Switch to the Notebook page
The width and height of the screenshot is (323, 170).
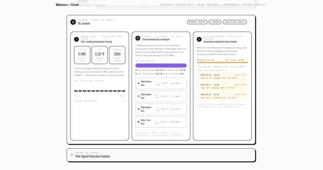[213, 4]
